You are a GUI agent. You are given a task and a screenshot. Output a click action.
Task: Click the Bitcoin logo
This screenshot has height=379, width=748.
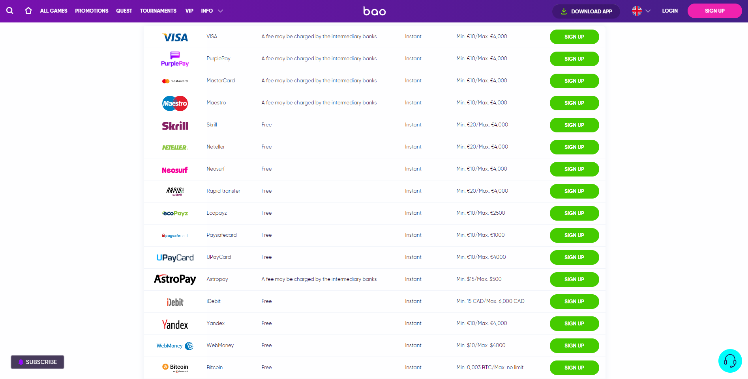175,368
